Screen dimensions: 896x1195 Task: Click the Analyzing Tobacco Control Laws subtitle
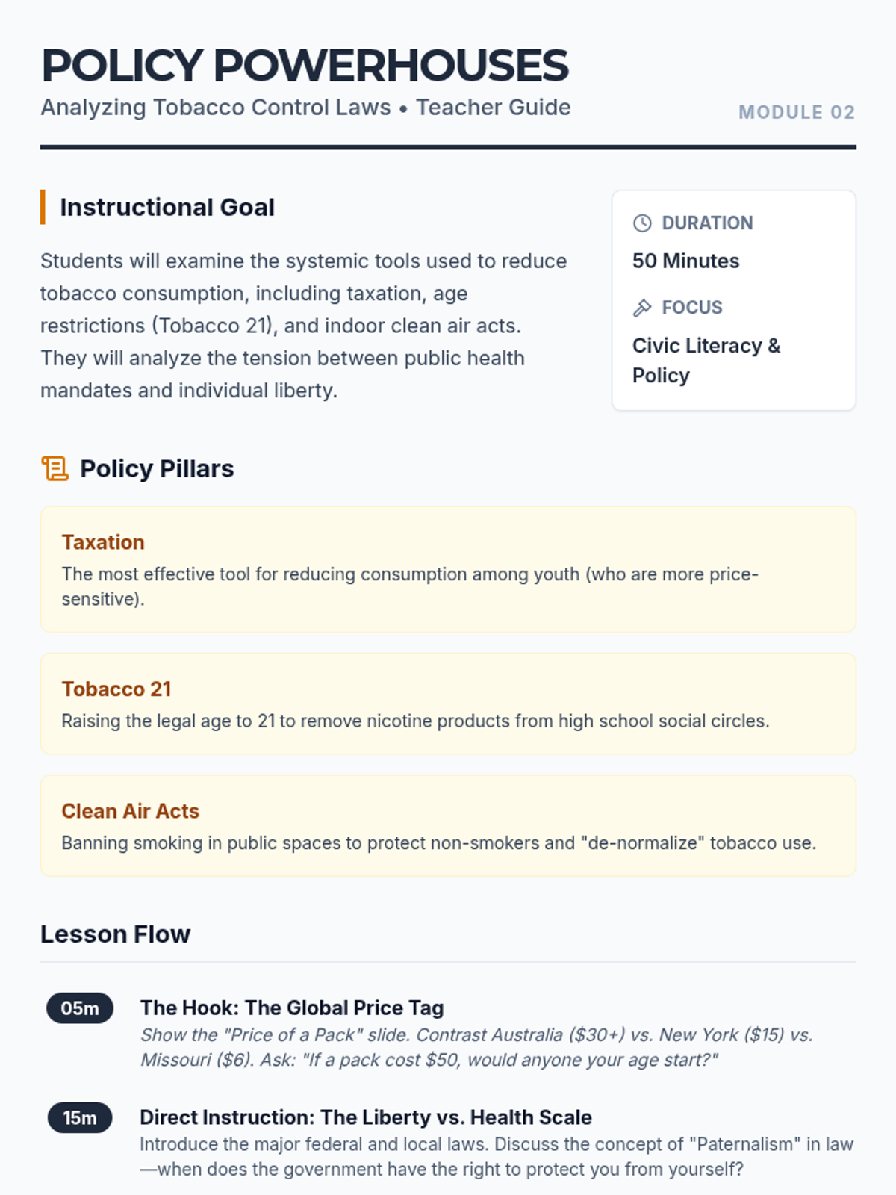point(305,108)
